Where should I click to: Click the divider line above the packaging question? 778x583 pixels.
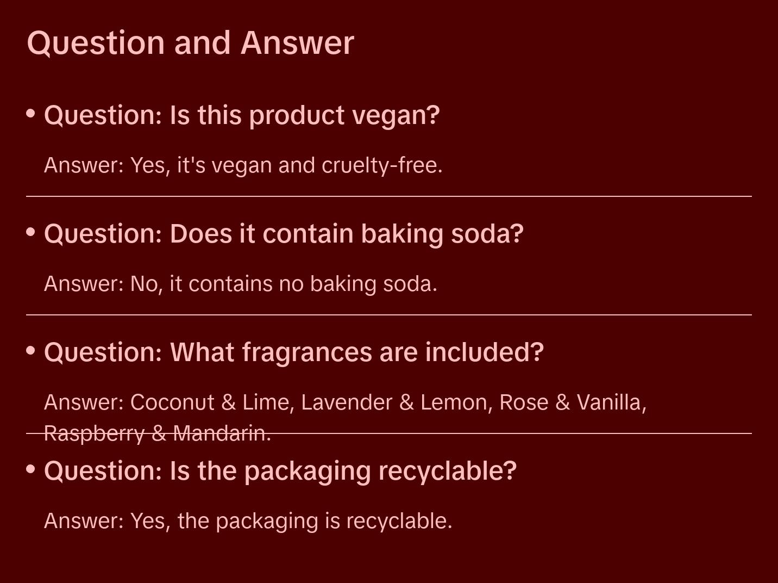(x=489, y=433)
